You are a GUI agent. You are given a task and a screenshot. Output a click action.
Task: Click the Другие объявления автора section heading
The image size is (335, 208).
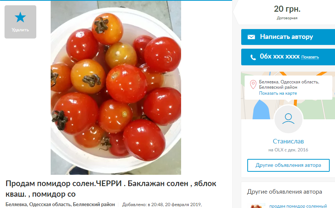pyautogui.click(x=284, y=191)
